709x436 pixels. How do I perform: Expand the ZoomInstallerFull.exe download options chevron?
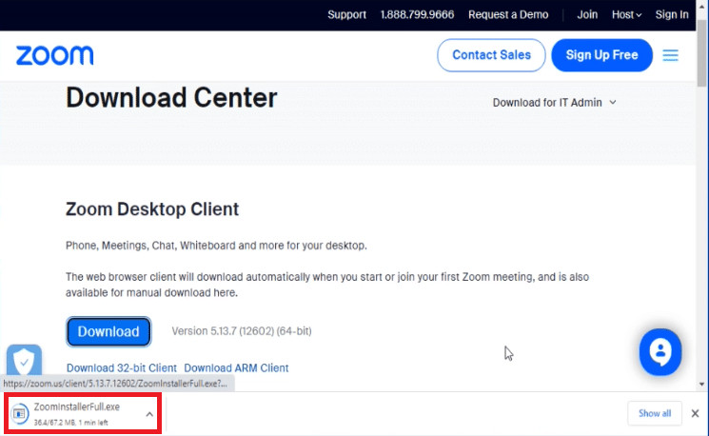pyautogui.click(x=149, y=414)
